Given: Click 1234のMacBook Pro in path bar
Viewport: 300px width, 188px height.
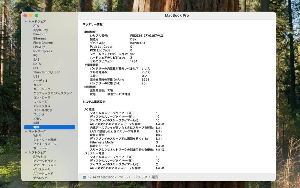Looking at the screenshot, I should pos(106,177).
